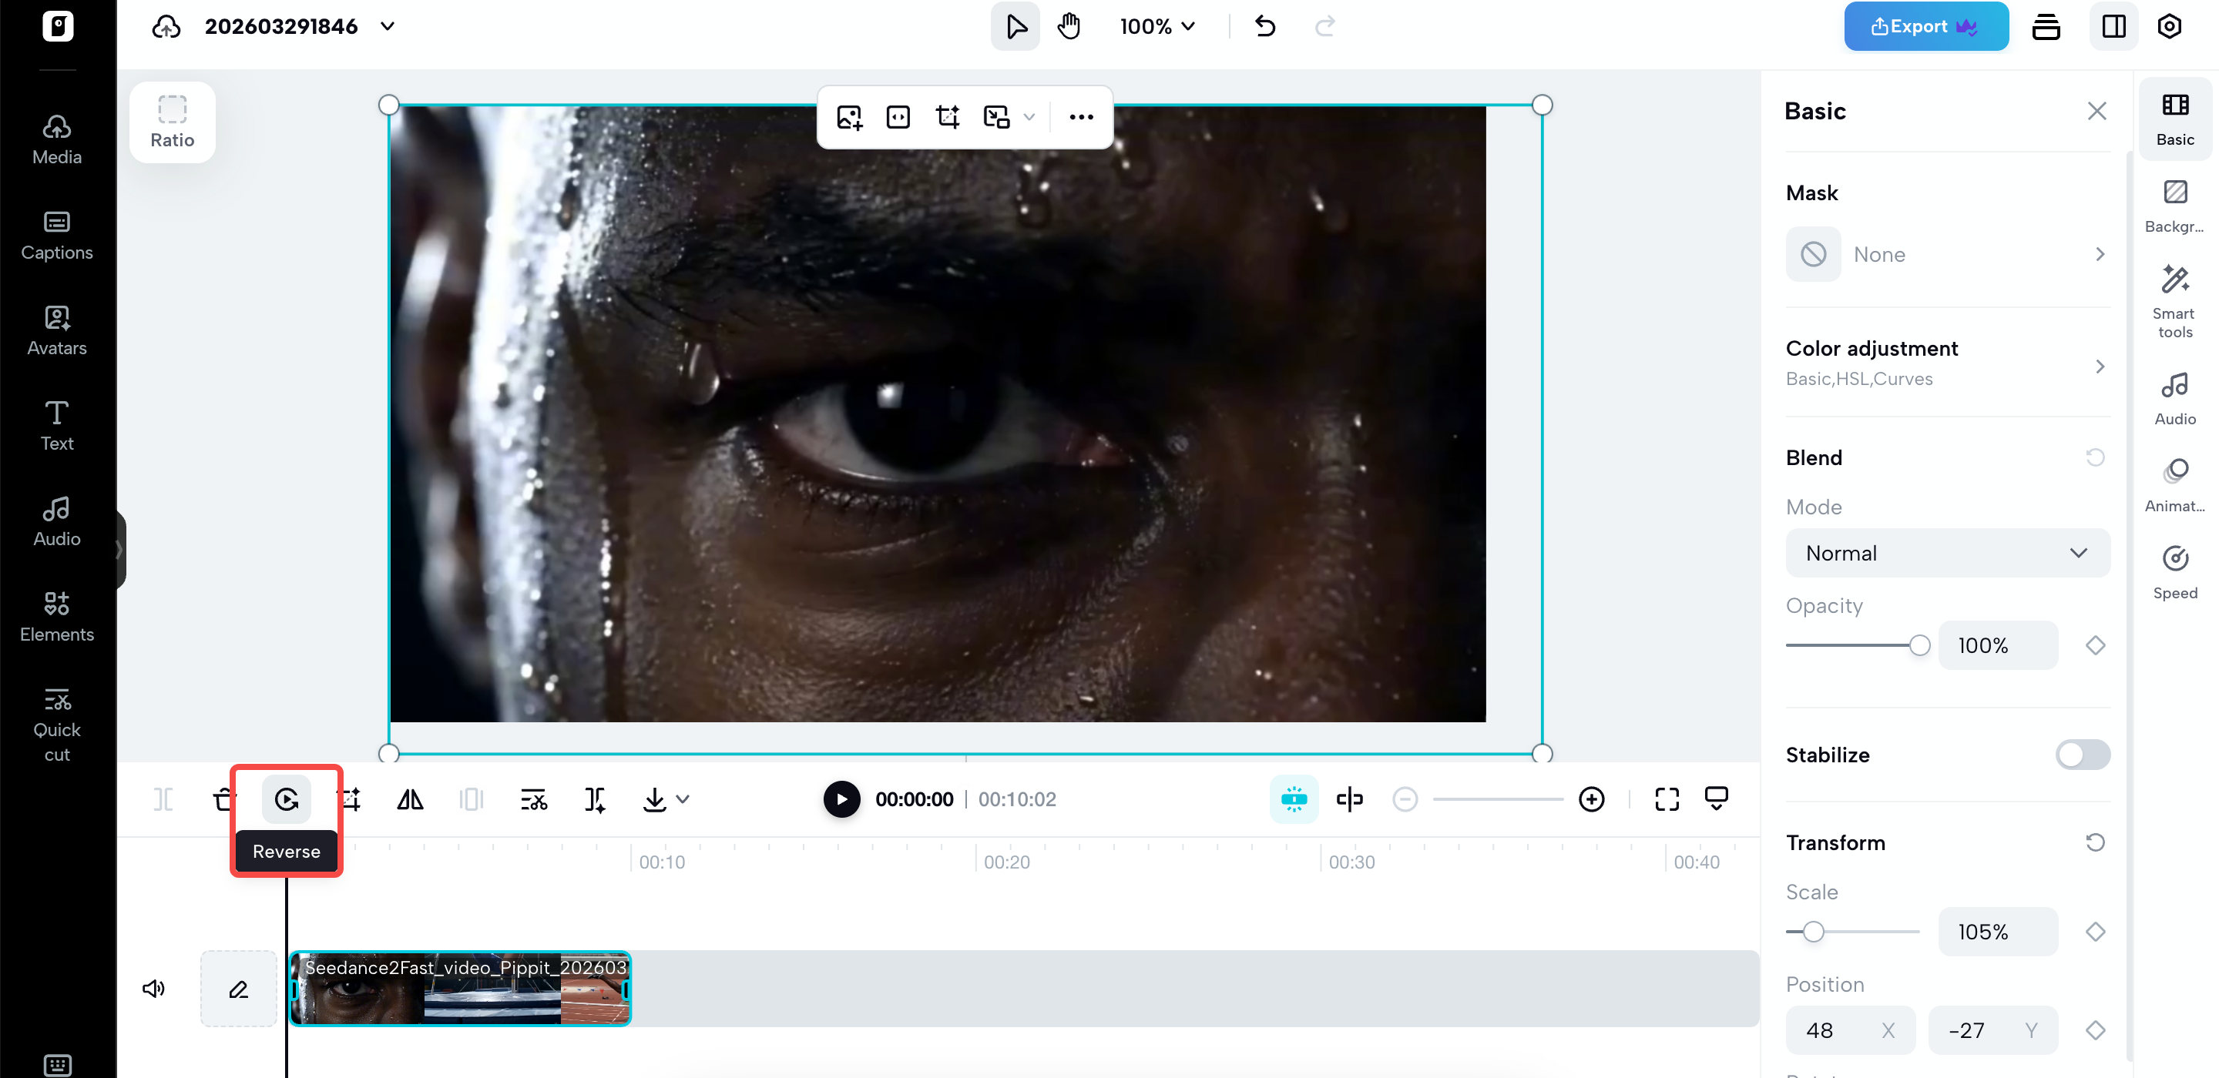Click the Reverse clip icon

[x=286, y=799]
